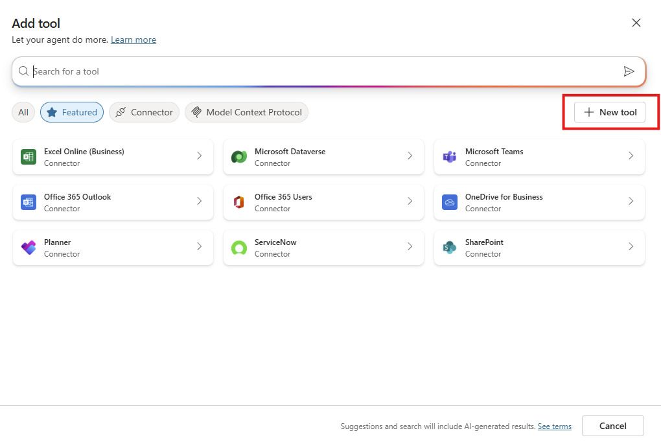661x442 pixels.
Task: Select the SharePoint title text
Action: pyautogui.click(x=484, y=242)
